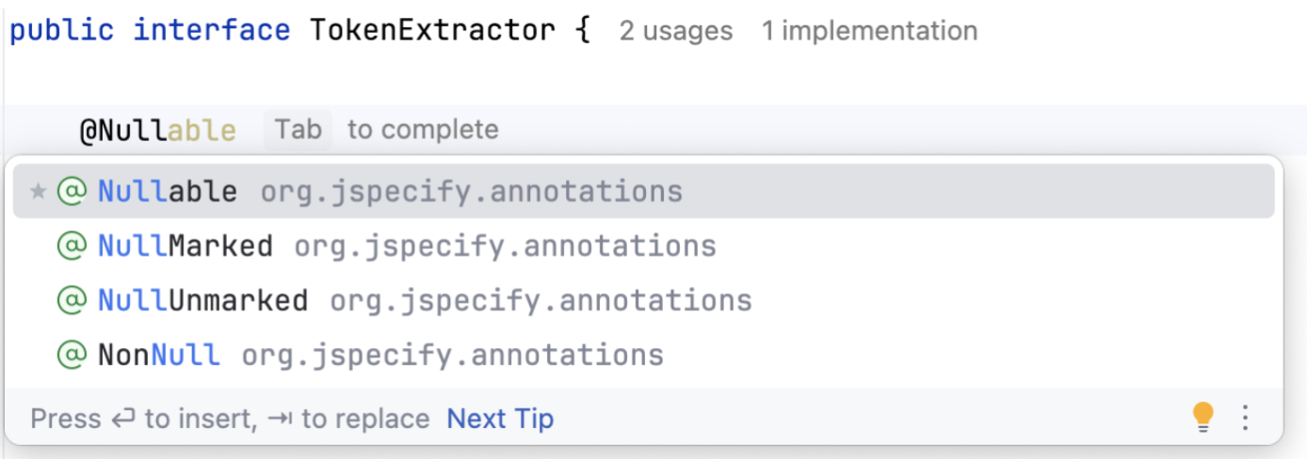
Task: Click the Tab key hint label
Action: (298, 129)
